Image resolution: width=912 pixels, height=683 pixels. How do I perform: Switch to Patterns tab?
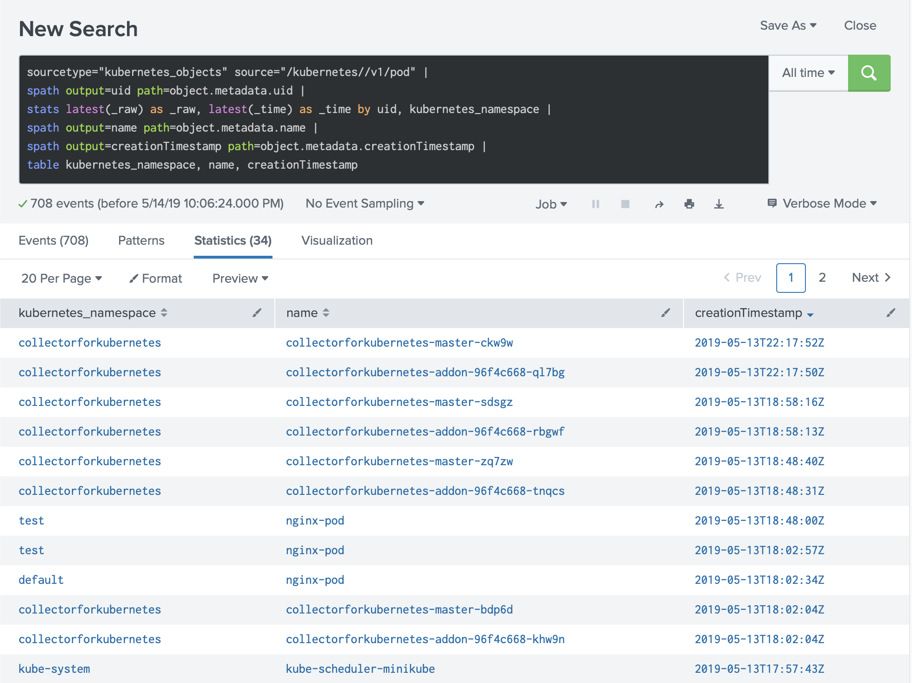(141, 240)
